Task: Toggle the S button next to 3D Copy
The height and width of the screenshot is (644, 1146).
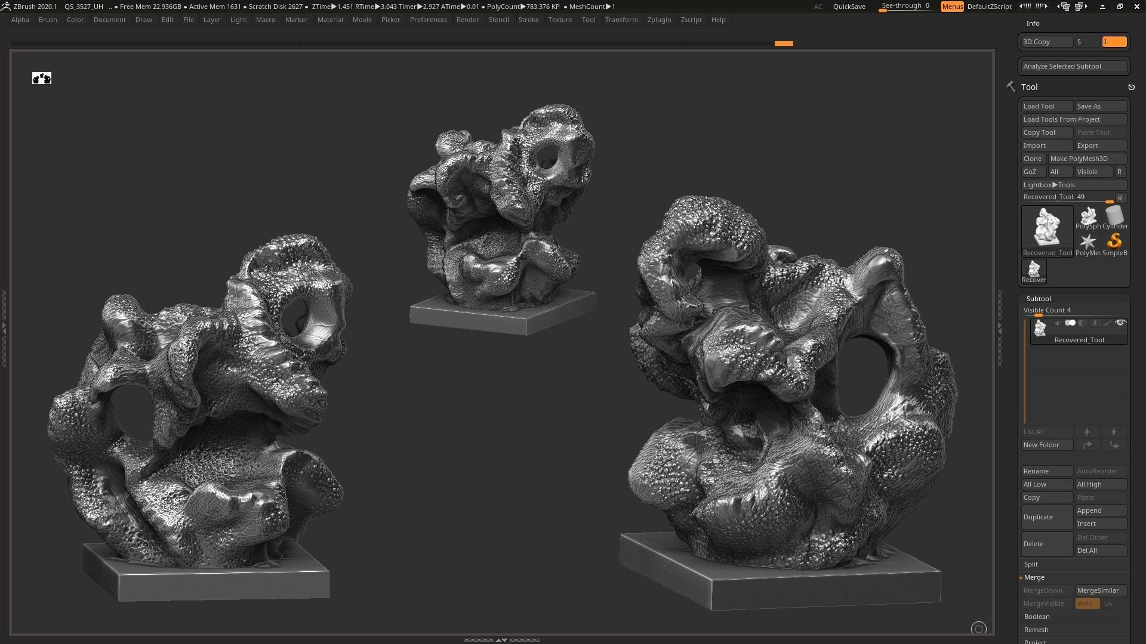Action: click(x=1088, y=42)
